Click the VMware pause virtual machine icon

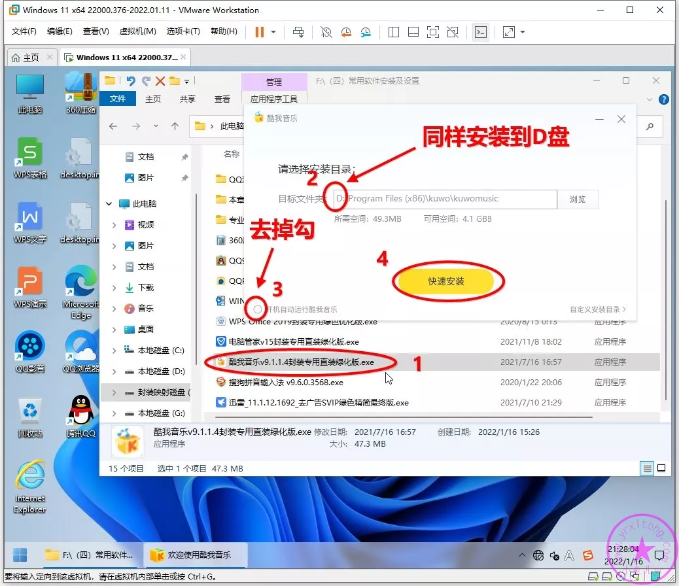260,32
